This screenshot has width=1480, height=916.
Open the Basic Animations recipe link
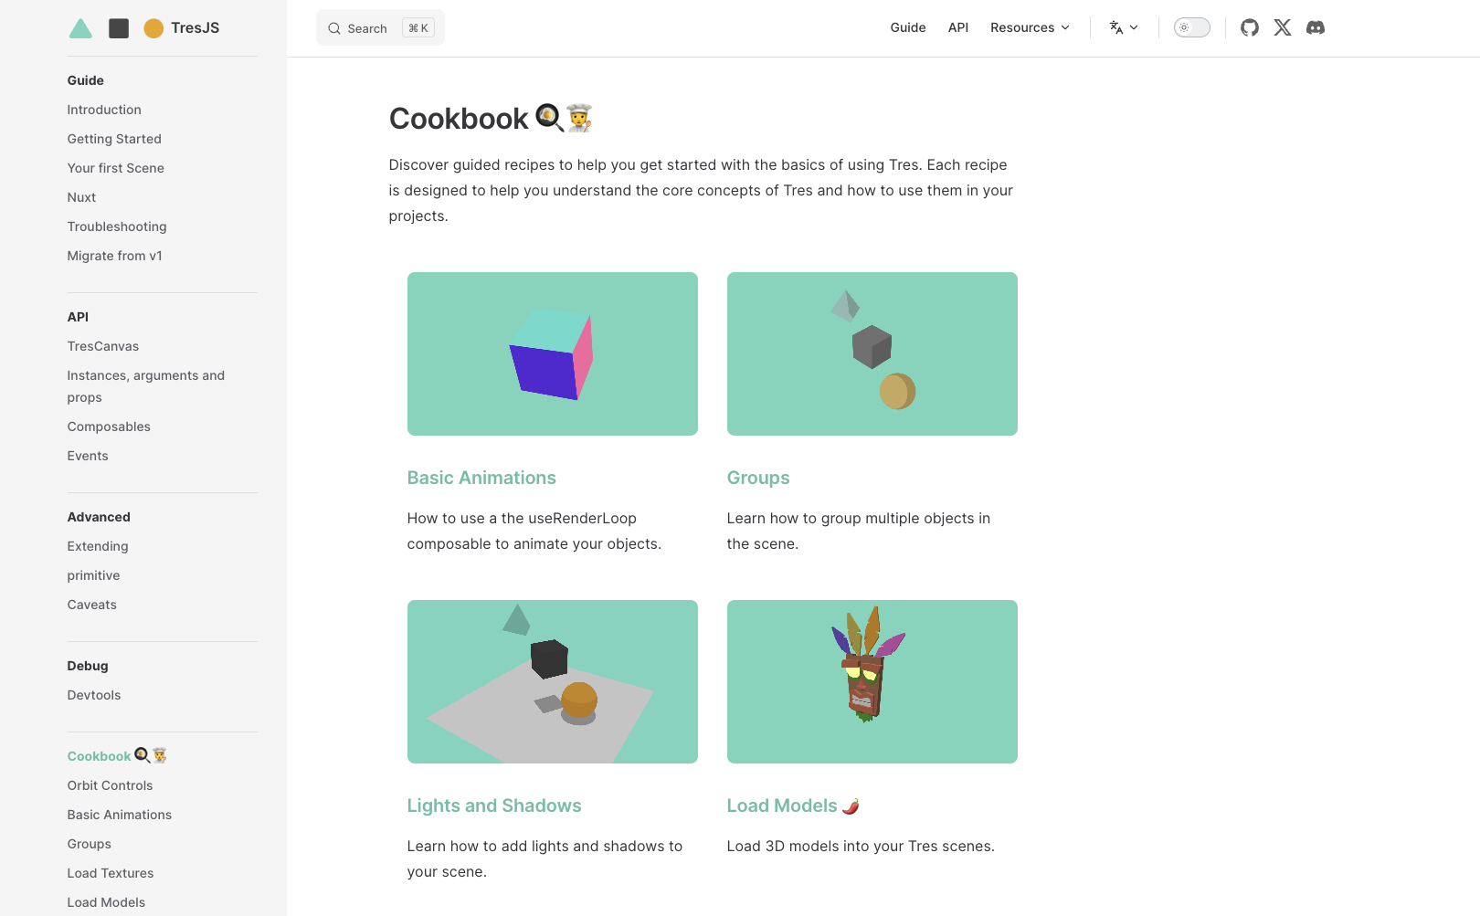481,478
